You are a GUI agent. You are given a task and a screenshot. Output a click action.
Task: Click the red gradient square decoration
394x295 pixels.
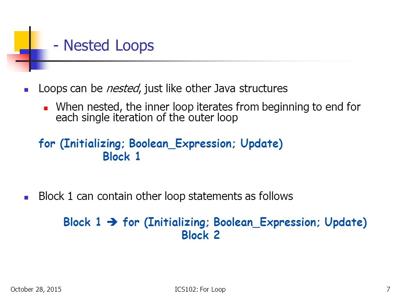18,63
